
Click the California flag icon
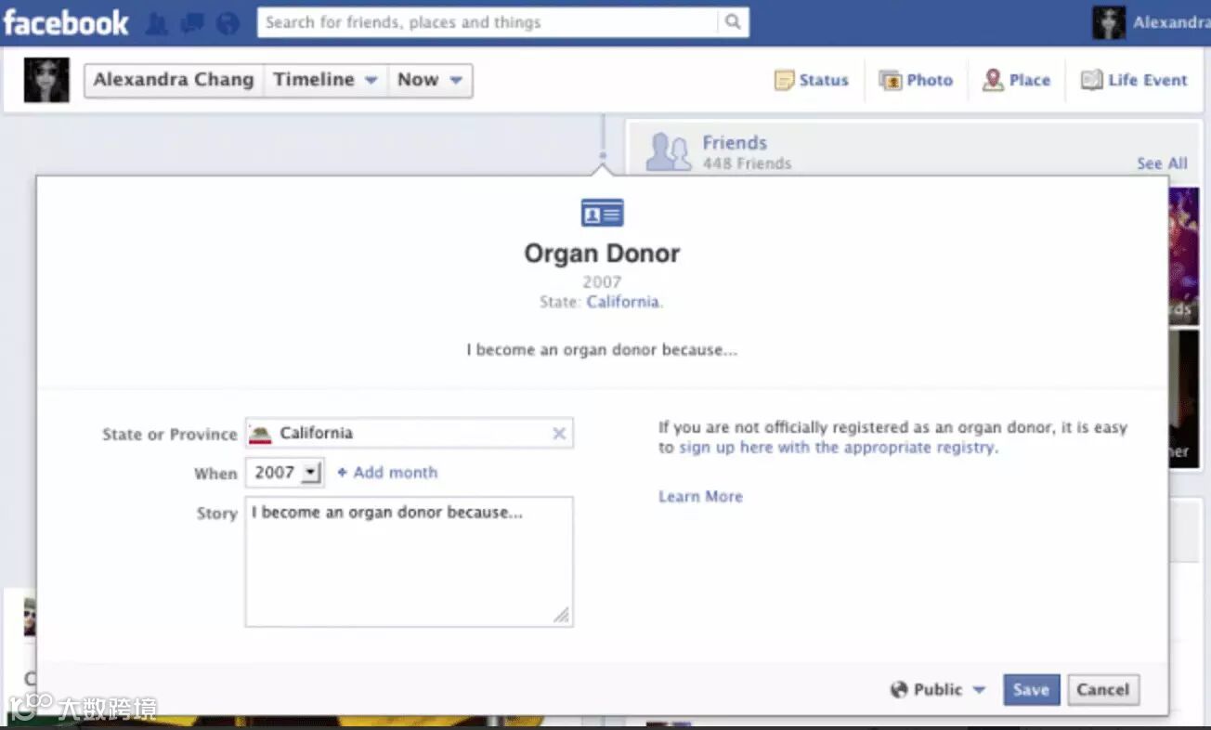point(260,434)
